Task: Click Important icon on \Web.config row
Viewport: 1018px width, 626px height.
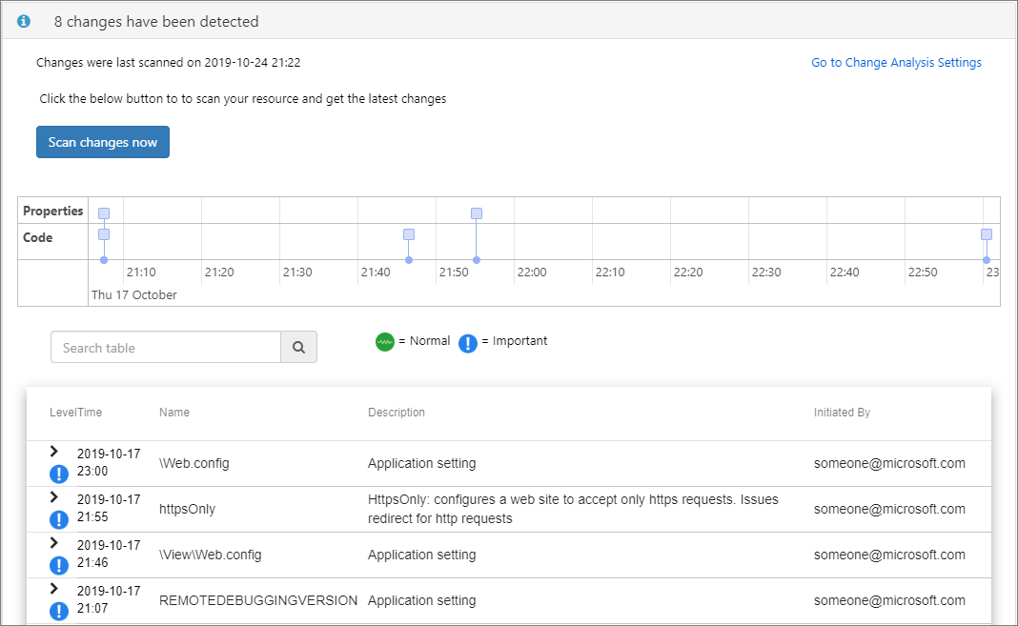Action: [x=59, y=474]
